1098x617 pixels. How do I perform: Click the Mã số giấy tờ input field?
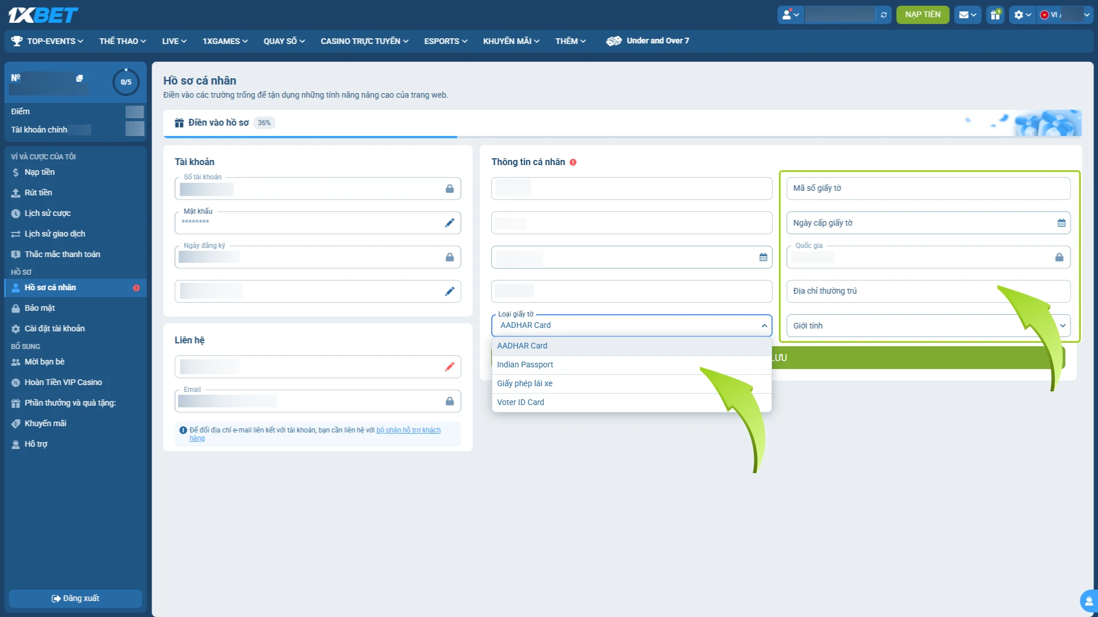point(928,189)
